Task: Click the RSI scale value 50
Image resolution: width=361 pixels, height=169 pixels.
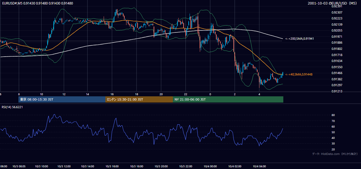Action: pos(333,132)
